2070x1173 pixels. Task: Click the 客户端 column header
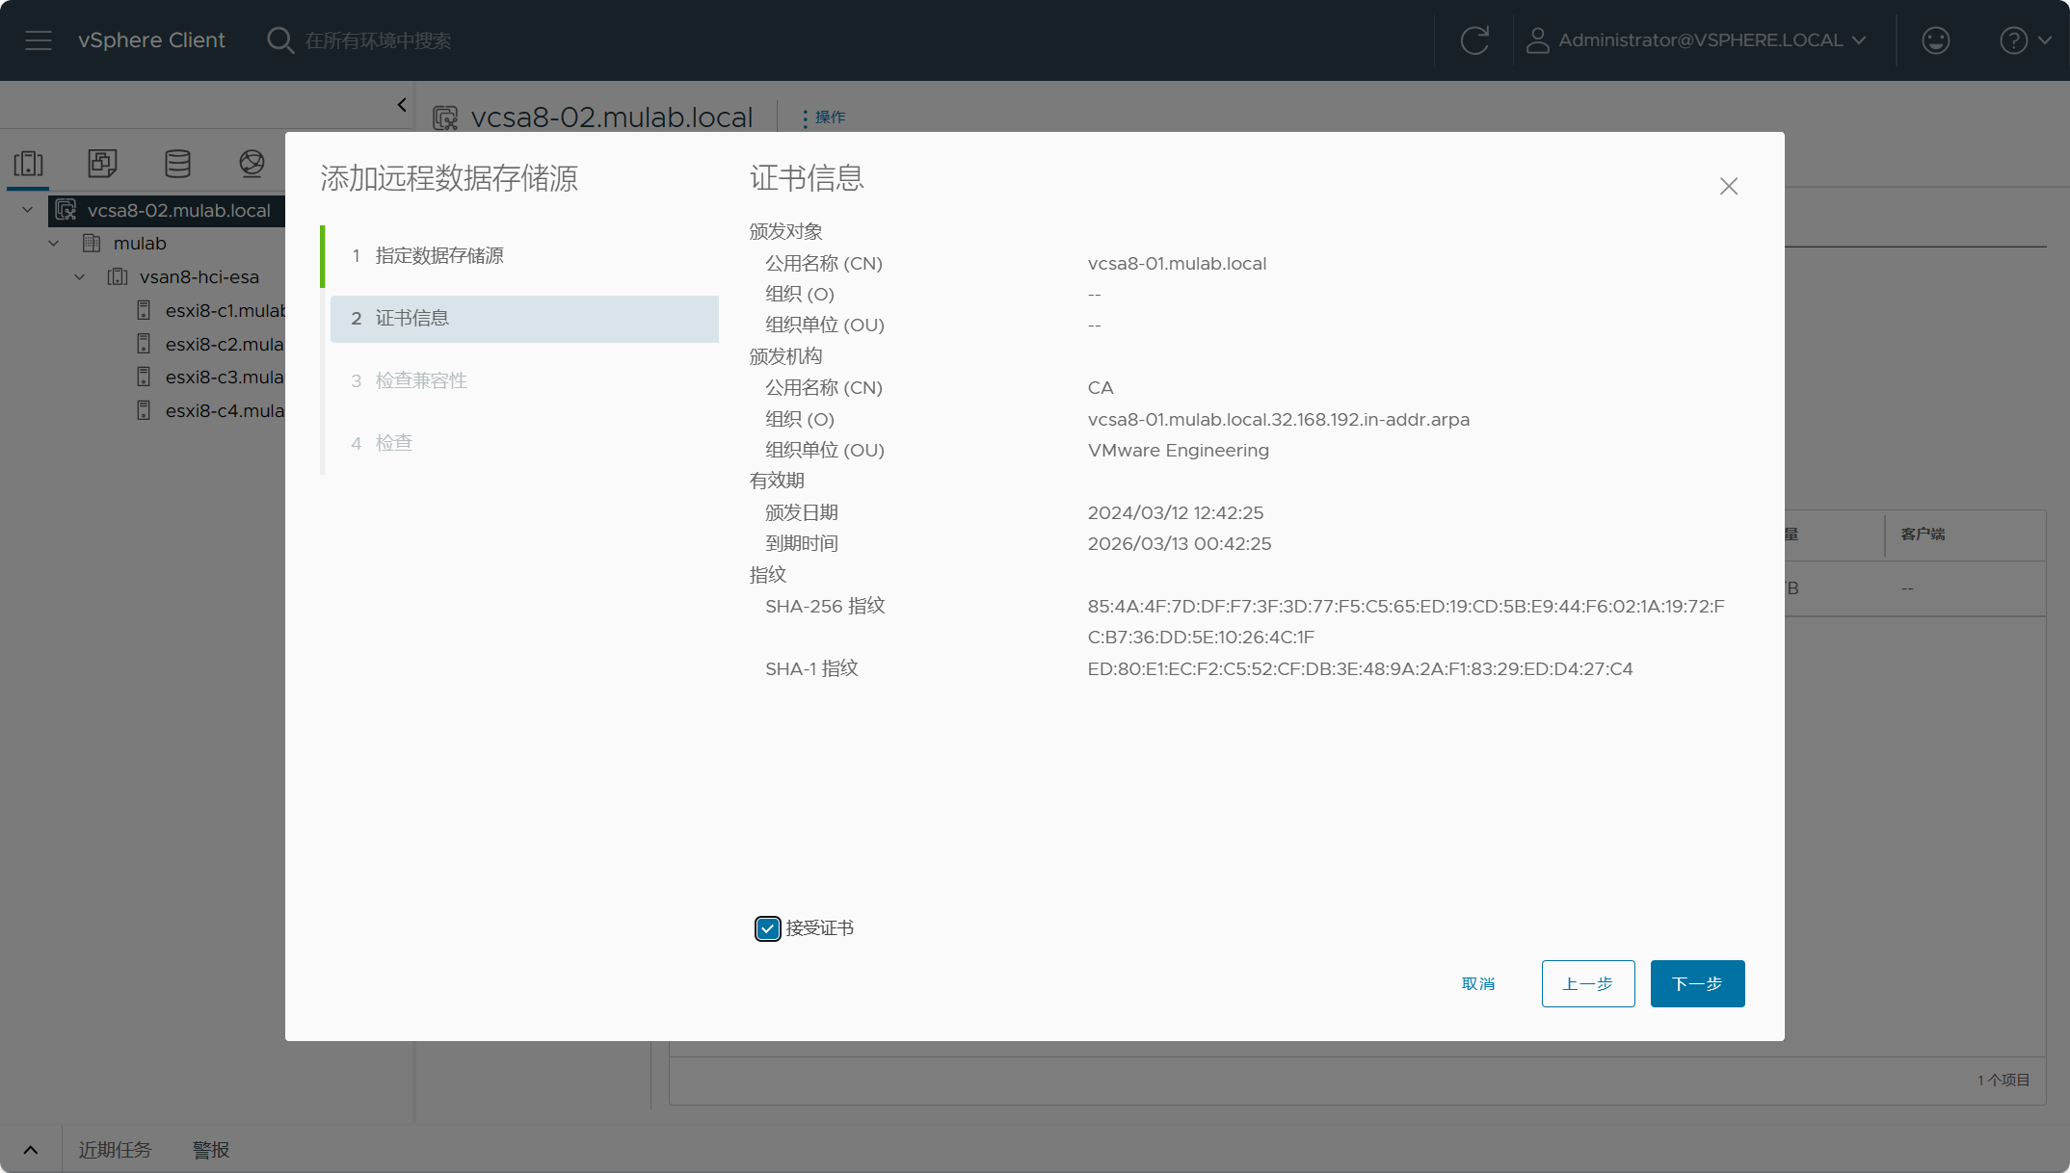1923,534
